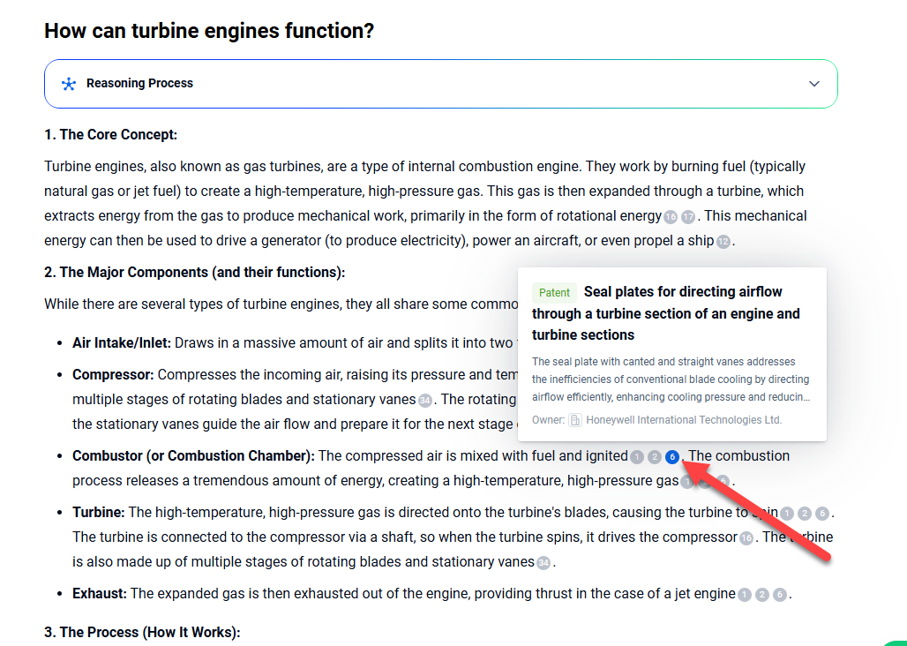Open citation 12 after "propel a ship"
This screenshot has height=646, width=907.
point(723,242)
